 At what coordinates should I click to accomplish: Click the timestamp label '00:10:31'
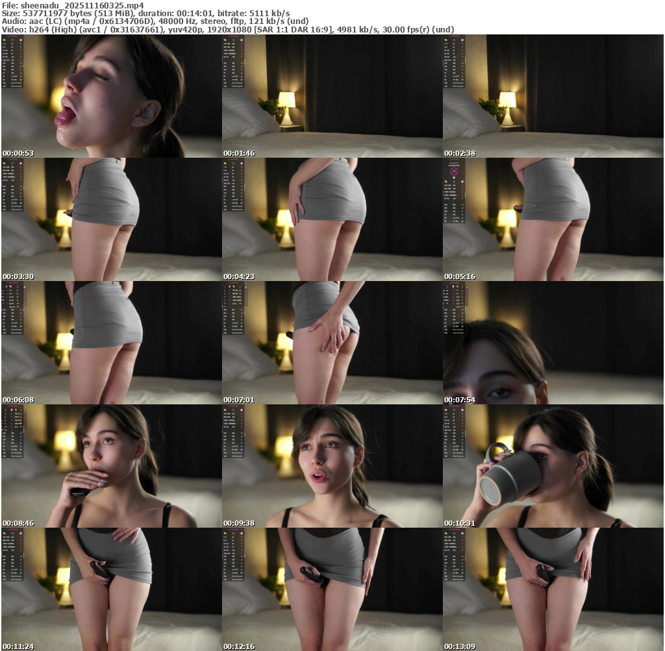(460, 523)
